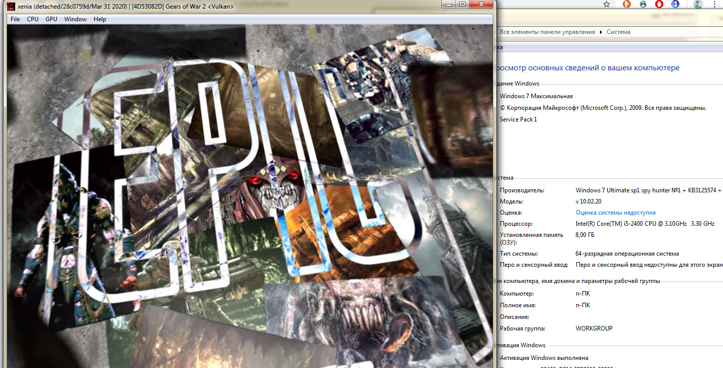The height and width of the screenshot is (368, 723).
Task: Click the Gears of War 2 game viewport
Action: click(250, 196)
